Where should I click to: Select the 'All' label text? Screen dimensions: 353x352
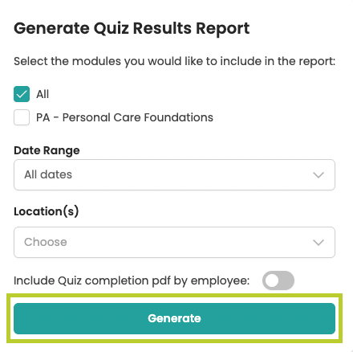point(43,94)
